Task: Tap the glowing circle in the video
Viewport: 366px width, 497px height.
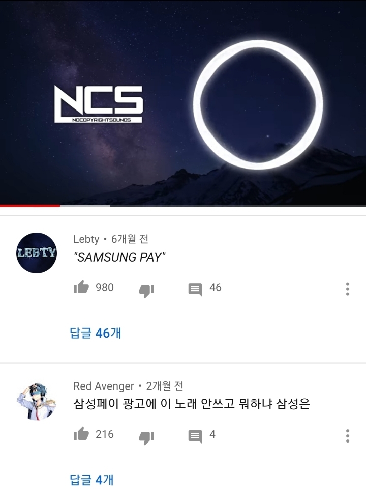Action: 258,105
